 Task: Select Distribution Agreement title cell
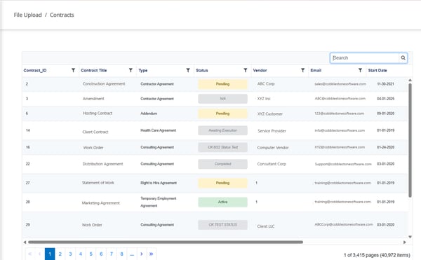pos(102,164)
